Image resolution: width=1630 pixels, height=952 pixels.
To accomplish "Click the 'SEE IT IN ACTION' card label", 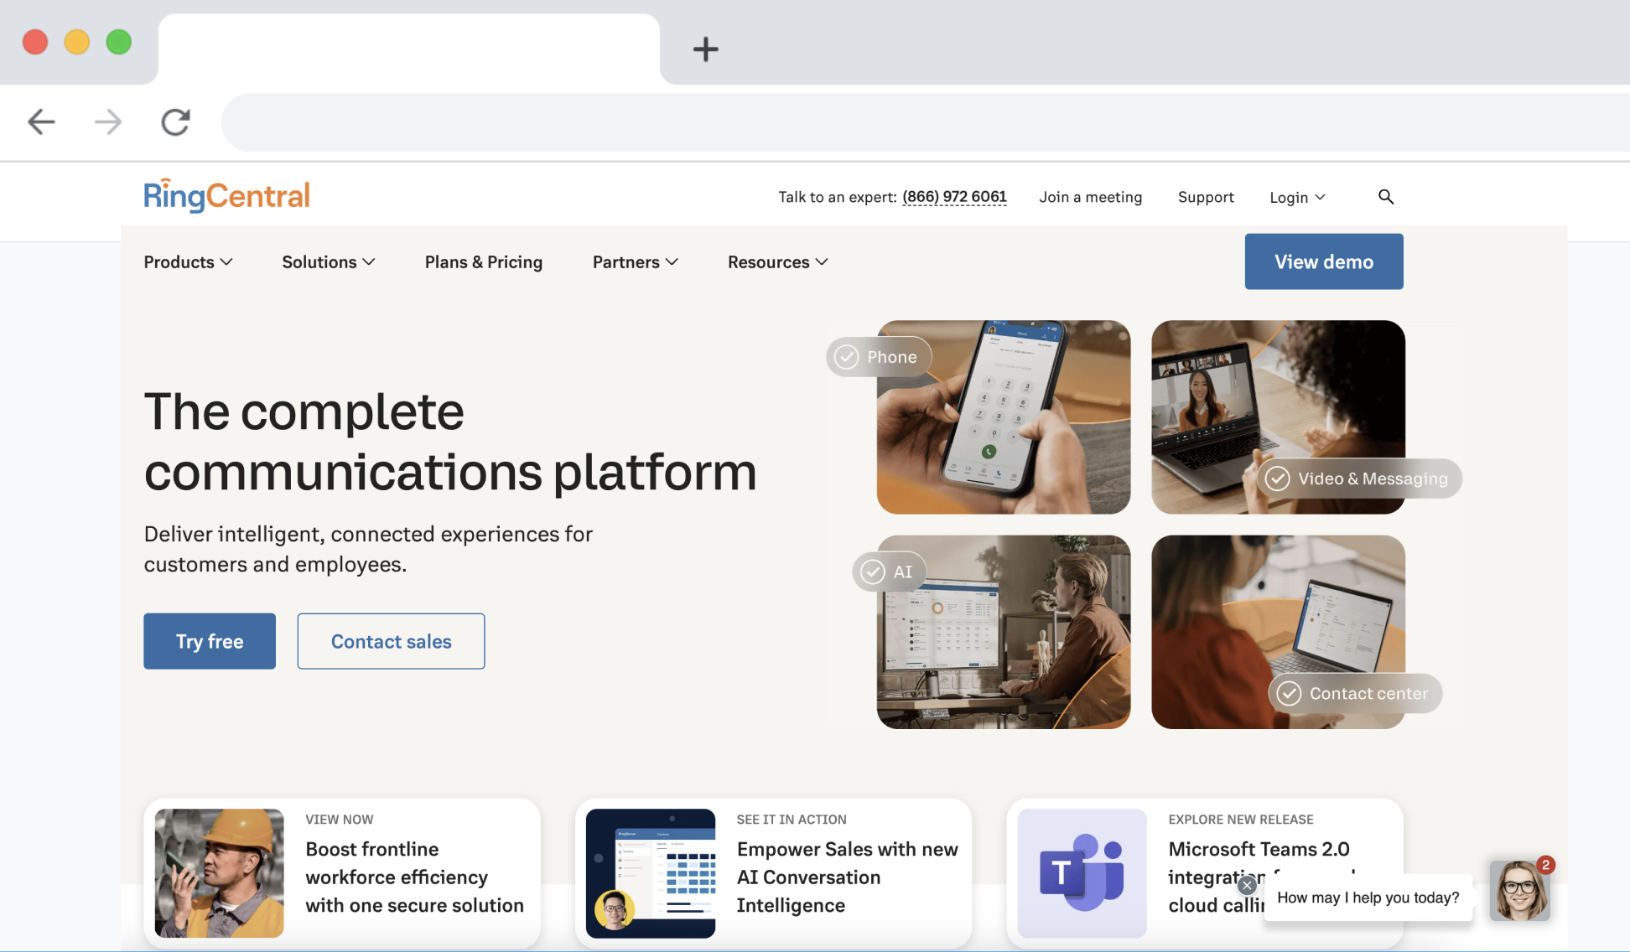I will pyautogui.click(x=792, y=820).
